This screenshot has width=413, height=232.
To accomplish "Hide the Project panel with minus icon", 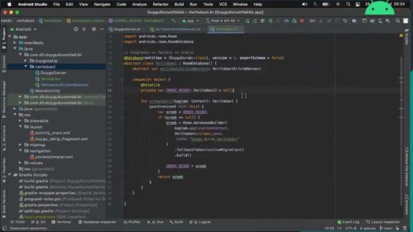I will pos(102,29).
